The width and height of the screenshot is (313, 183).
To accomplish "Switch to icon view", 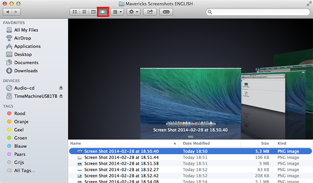I will 75,12.
